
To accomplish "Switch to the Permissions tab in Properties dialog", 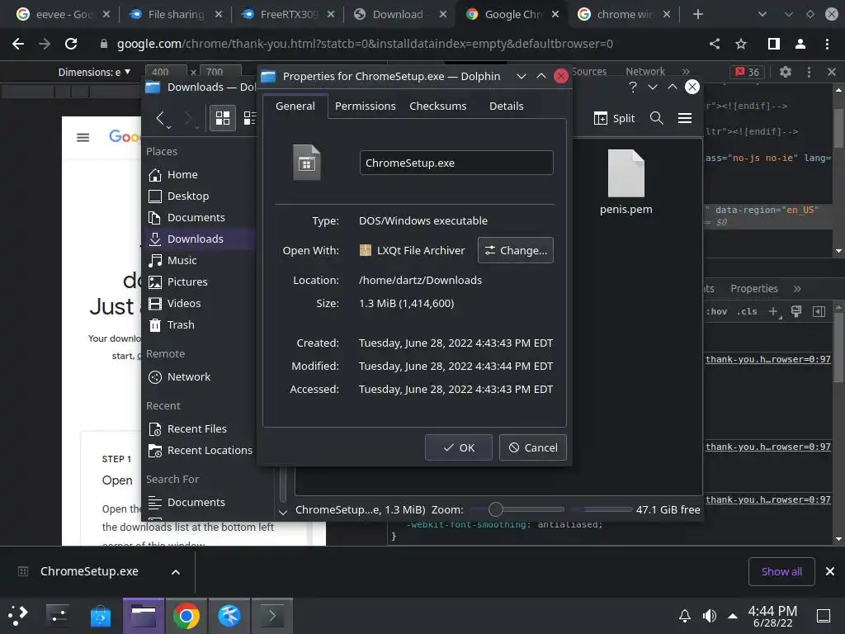I will coord(365,106).
